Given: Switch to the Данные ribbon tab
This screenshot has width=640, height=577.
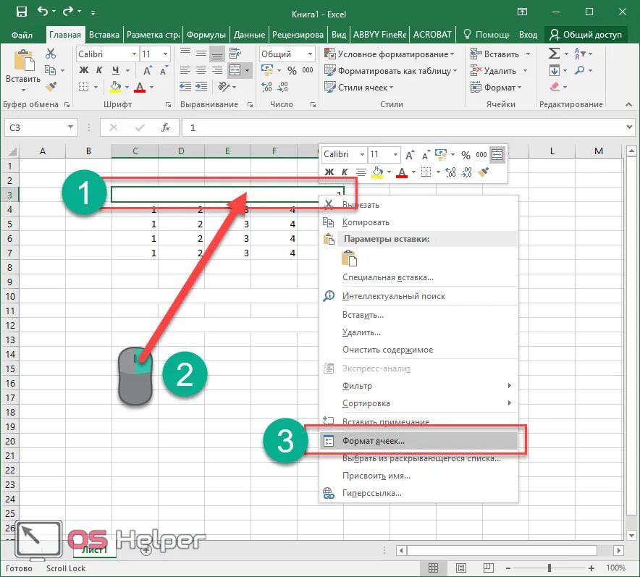Looking at the screenshot, I should 249,35.
